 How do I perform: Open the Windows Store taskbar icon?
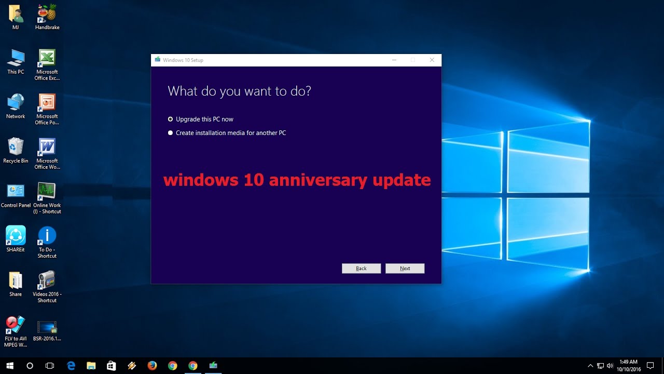click(x=111, y=366)
